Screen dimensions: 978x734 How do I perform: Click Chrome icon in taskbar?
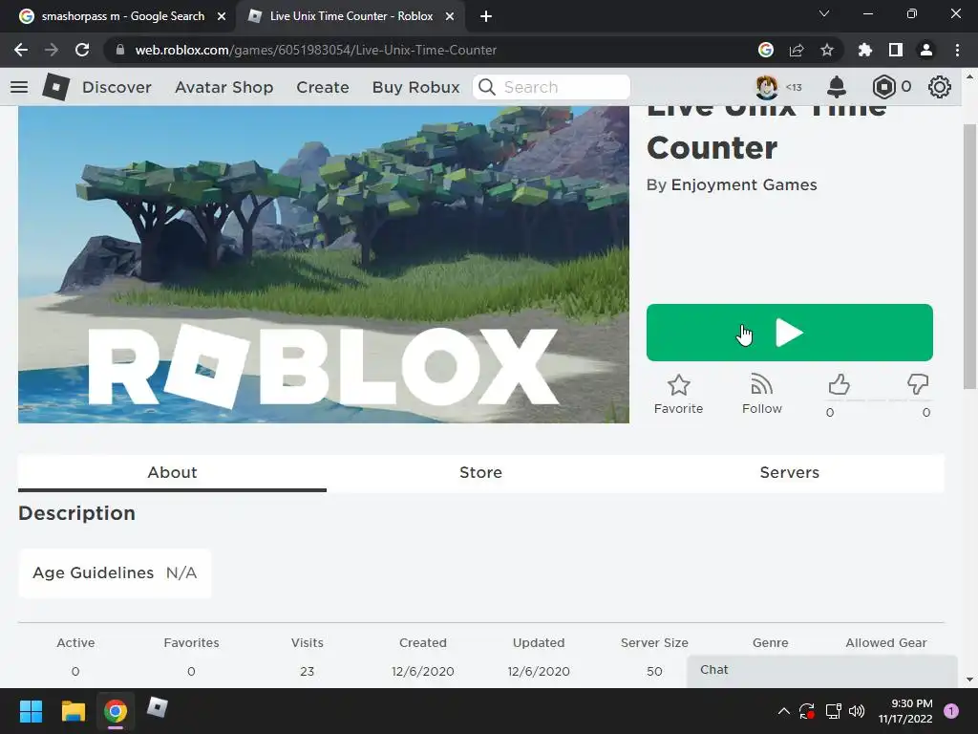pyautogui.click(x=116, y=711)
